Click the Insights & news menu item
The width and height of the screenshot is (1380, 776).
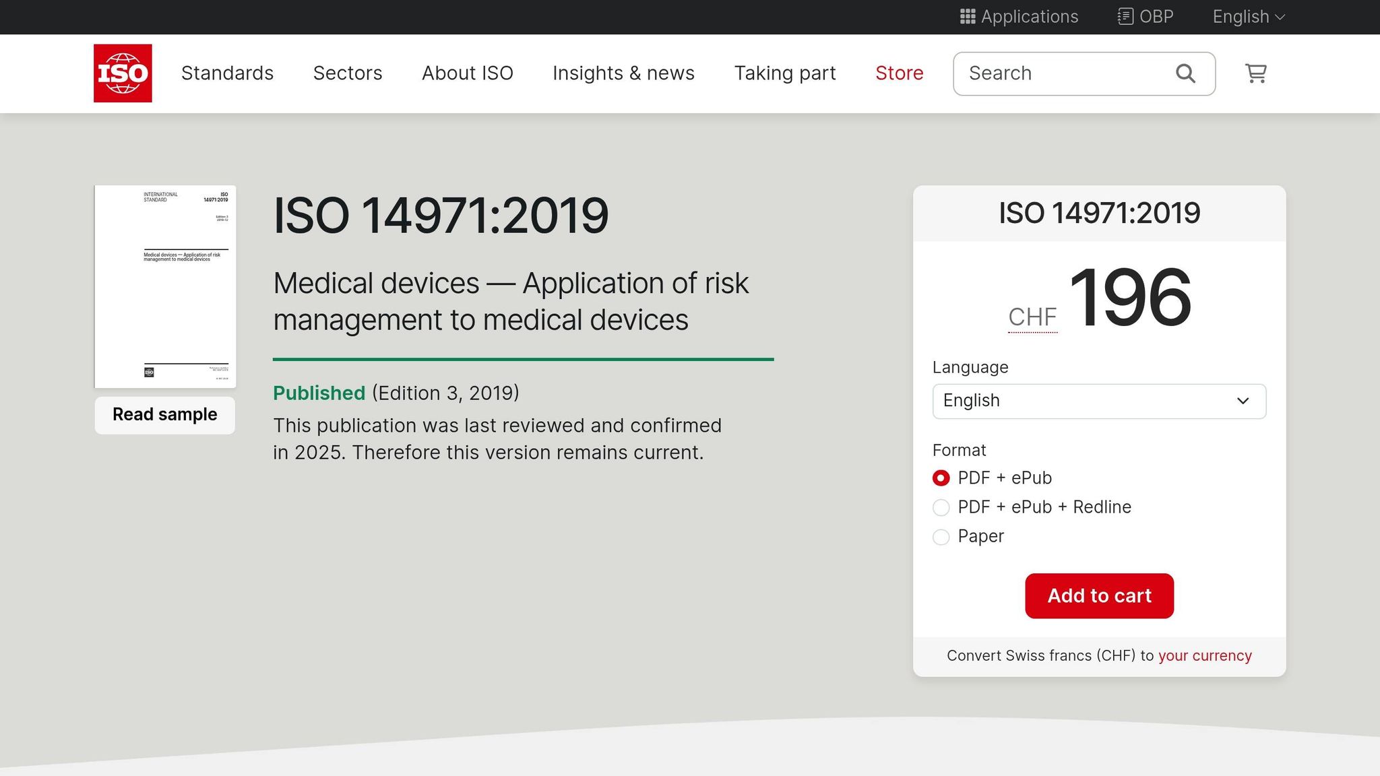tap(623, 73)
